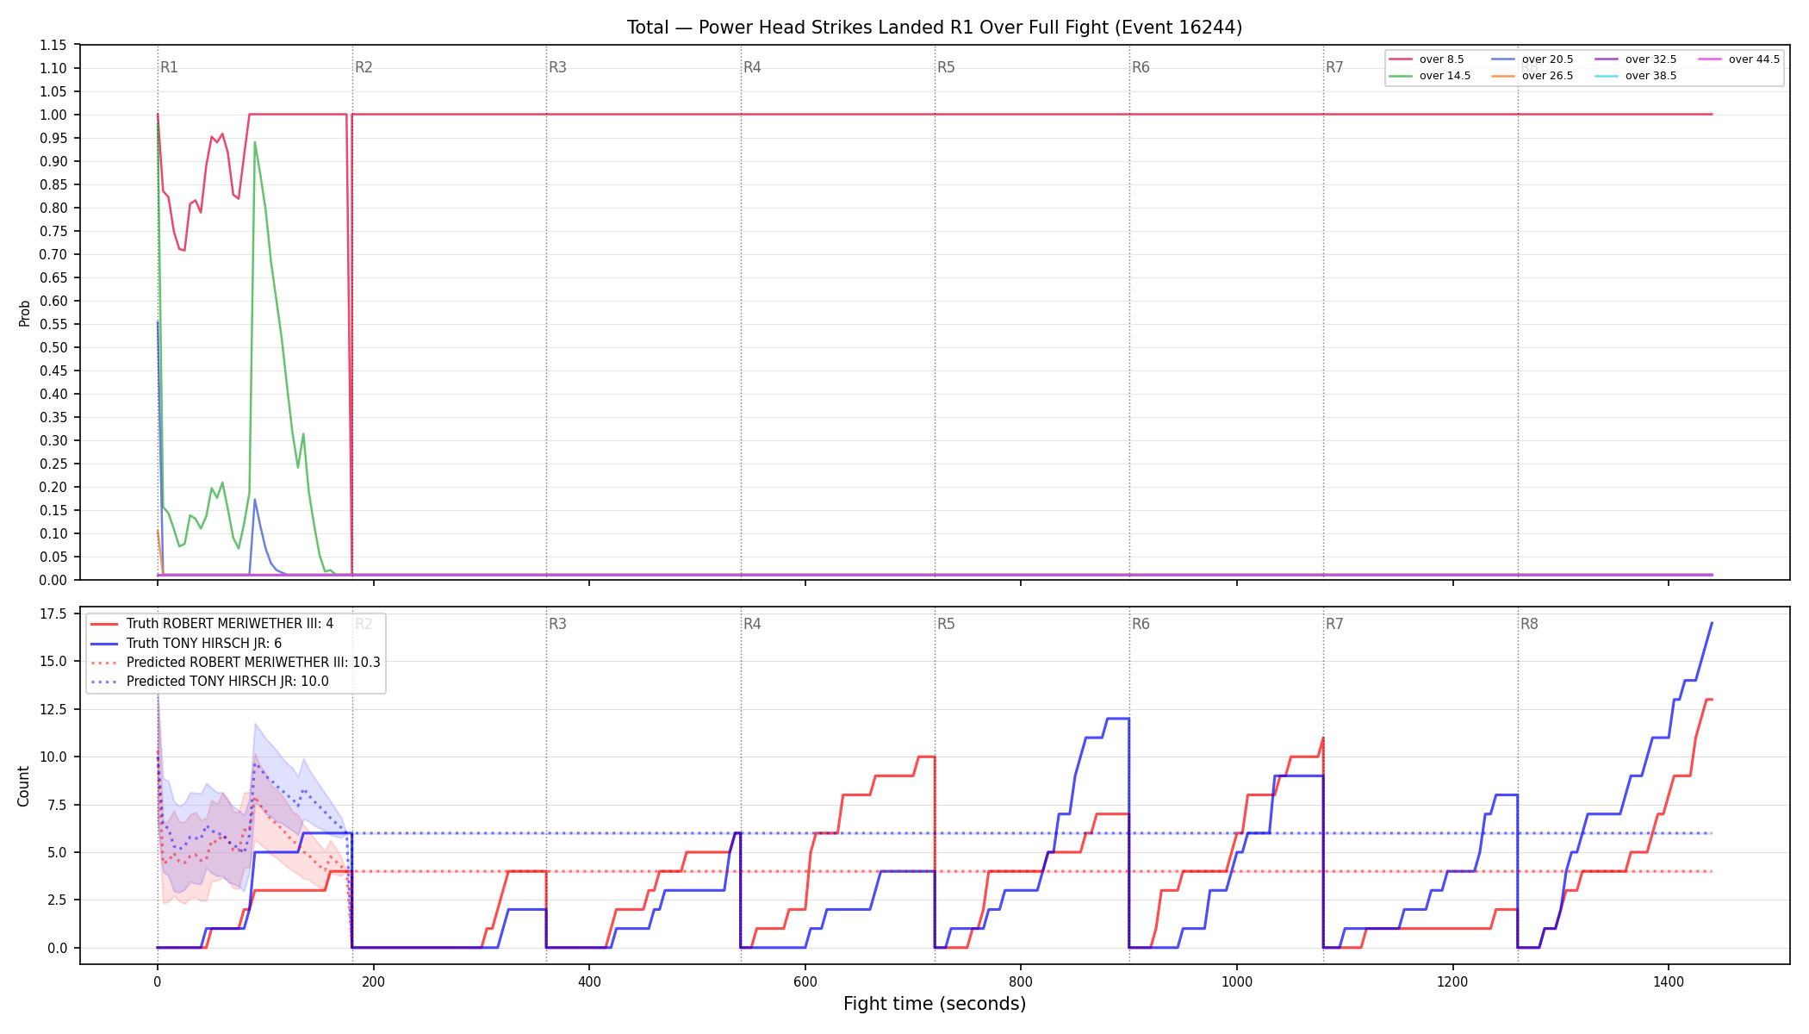Click the 'Fight time (seconds)' axis label
Screen dimensions: 1809x1034
[935, 1004]
